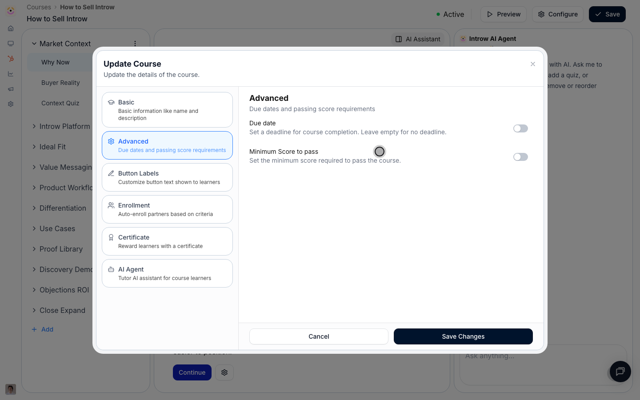Image resolution: width=640 pixels, height=400 pixels.
Task: Open the Courses breadcrumb link
Action: click(39, 7)
